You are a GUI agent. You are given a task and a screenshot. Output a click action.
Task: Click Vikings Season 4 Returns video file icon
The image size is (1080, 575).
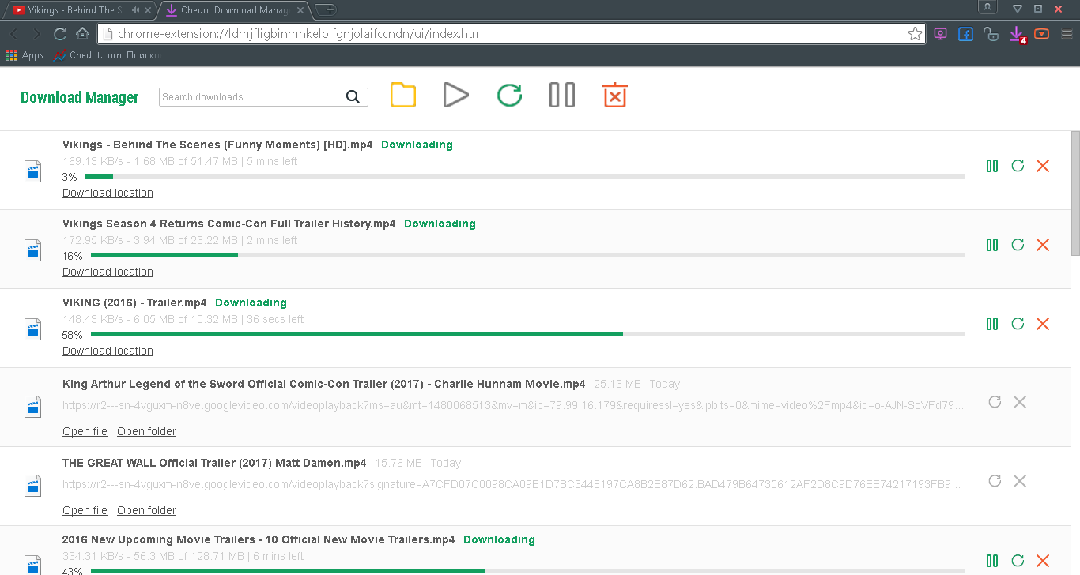32,250
